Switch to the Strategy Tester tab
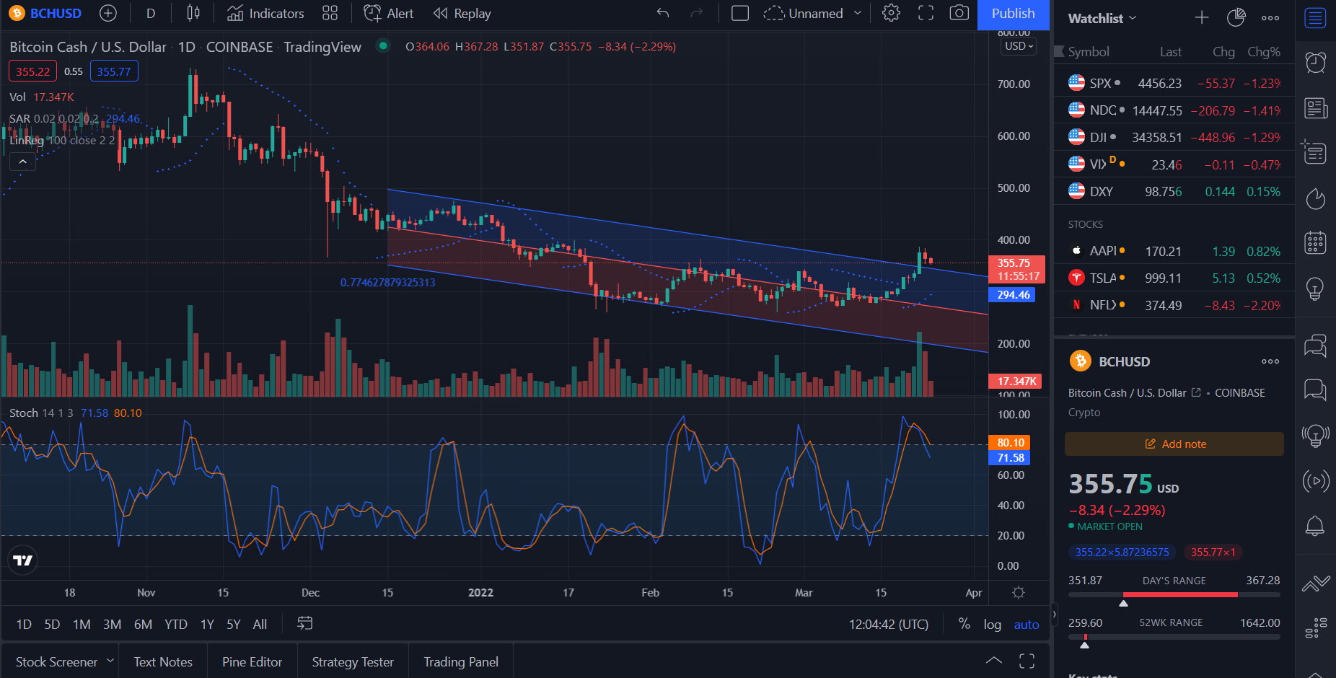This screenshot has width=1336, height=678. tap(353, 662)
